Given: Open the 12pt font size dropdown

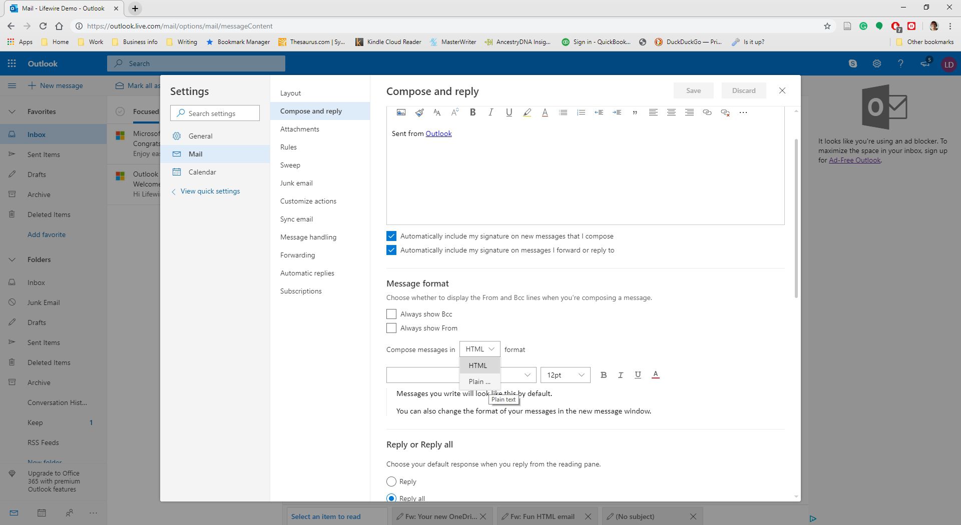Looking at the screenshot, I should (x=566, y=375).
